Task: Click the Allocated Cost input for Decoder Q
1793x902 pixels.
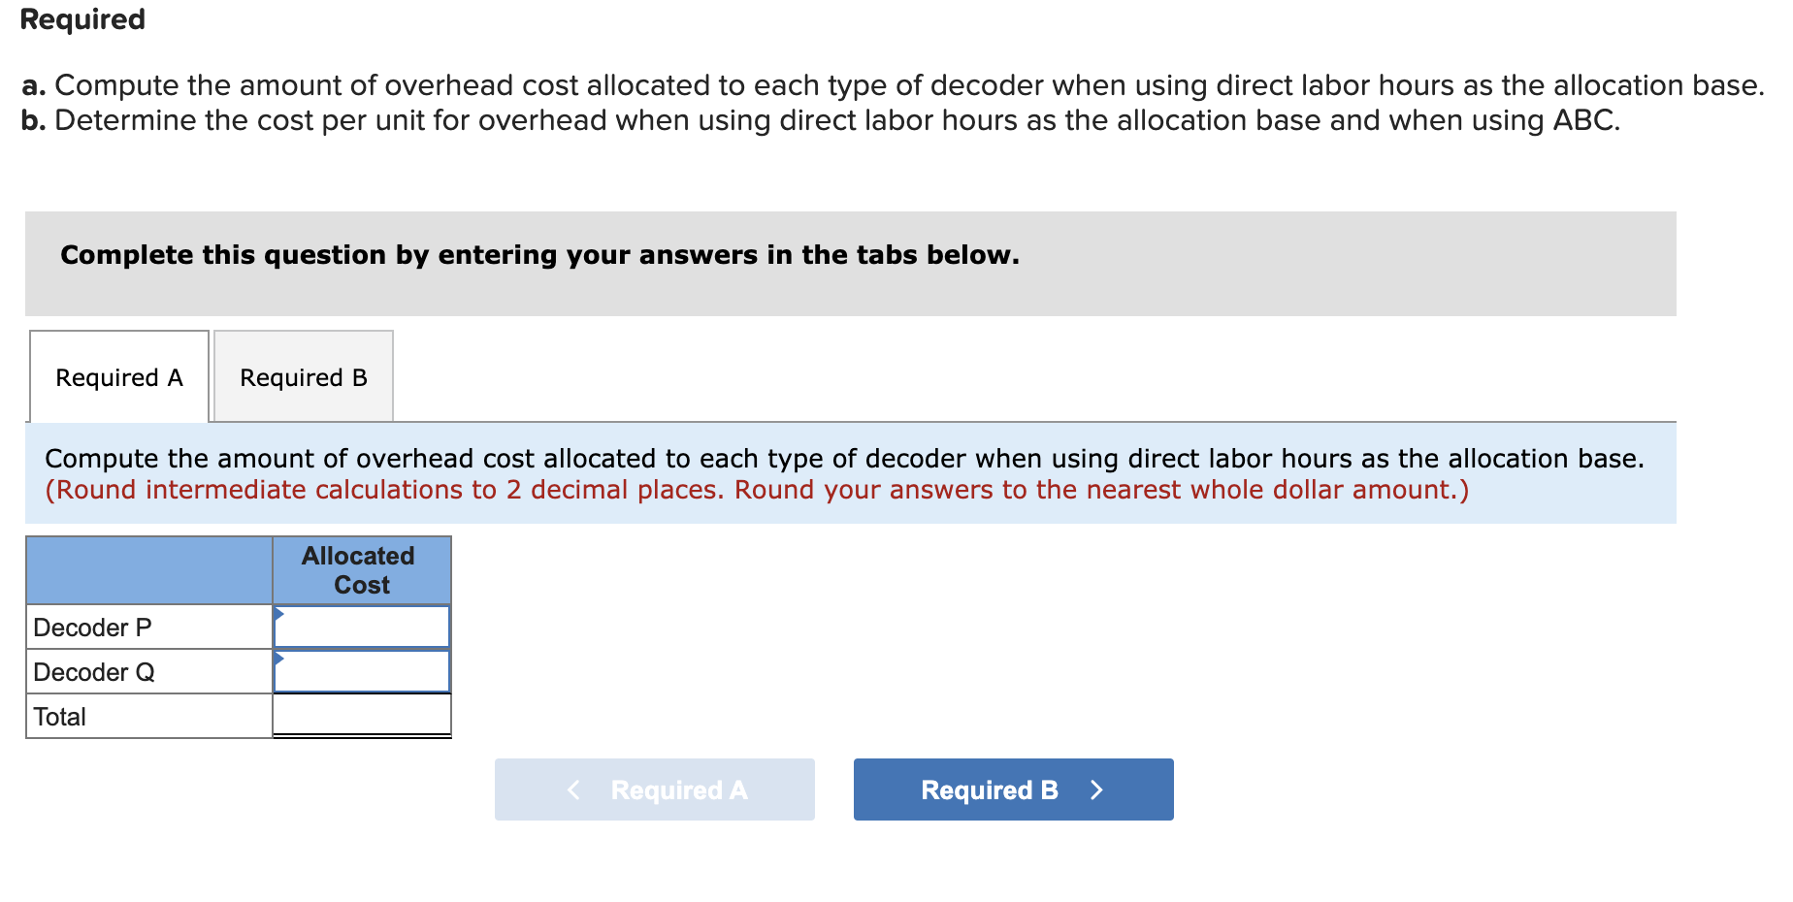Action: [x=364, y=671]
